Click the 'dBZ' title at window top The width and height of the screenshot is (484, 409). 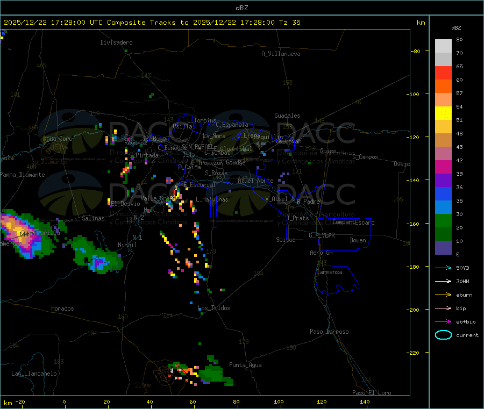[241, 8]
